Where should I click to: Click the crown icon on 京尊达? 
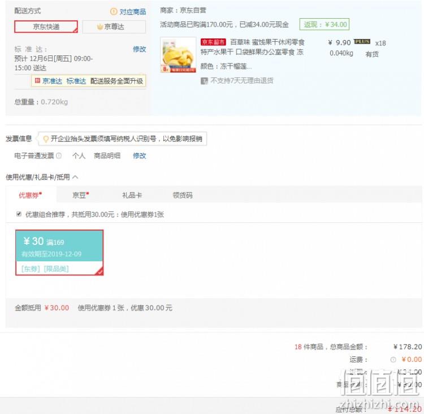tap(100, 27)
